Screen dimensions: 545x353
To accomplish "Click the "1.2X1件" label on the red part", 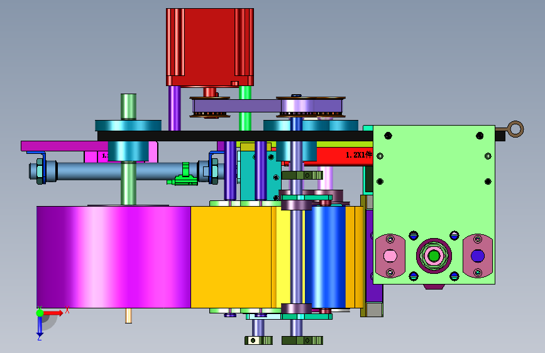I will pyautogui.click(x=359, y=155).
